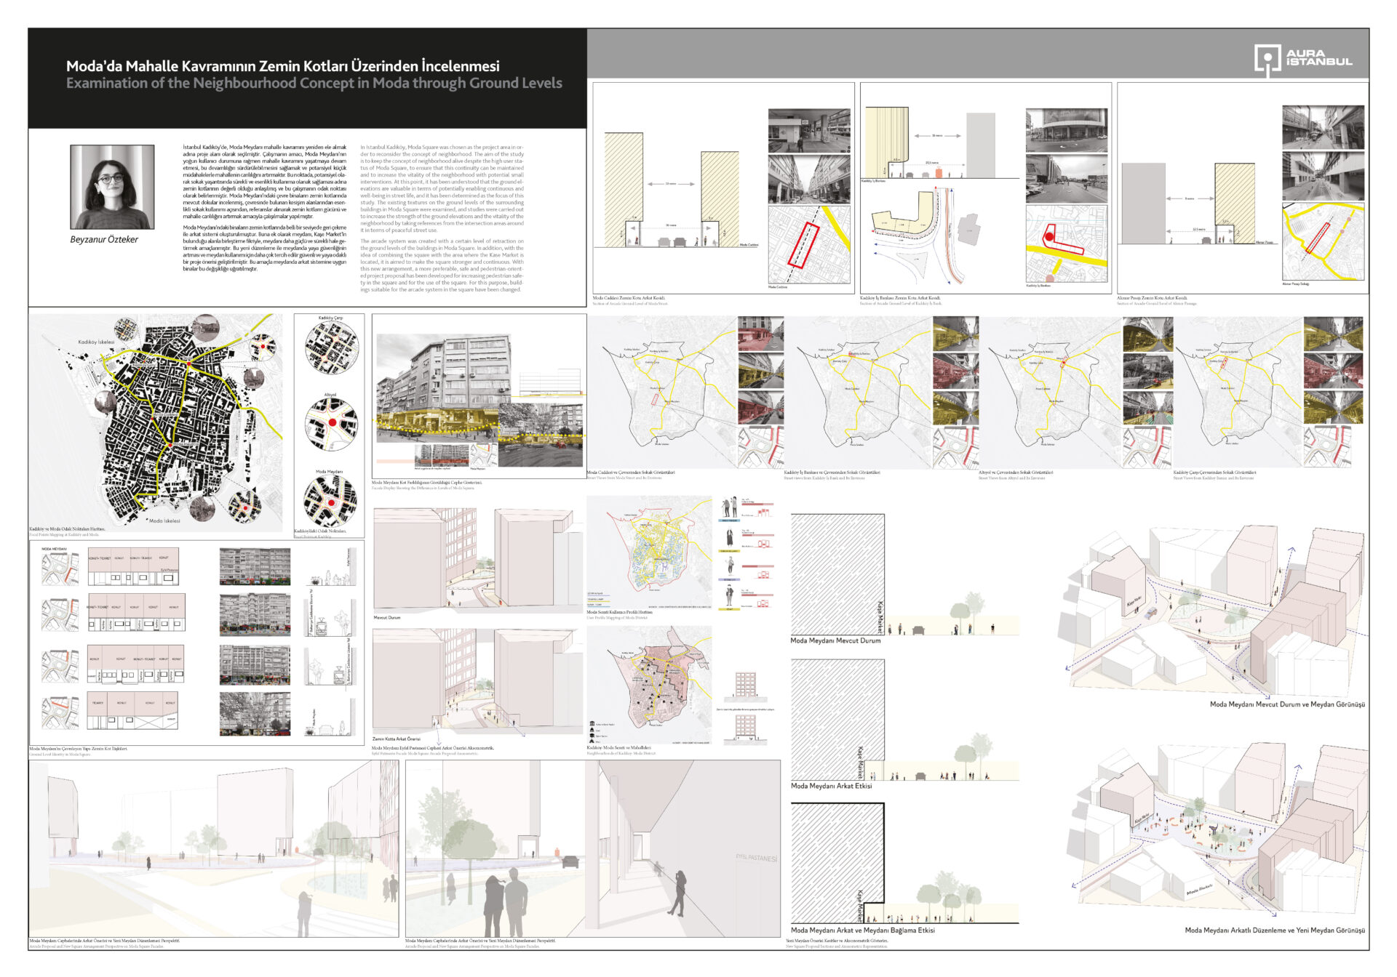The height and width of the screenshot is (977, 1397).
Task: Select the Moda Meydanı circular map
Action: pyautogui.click(x=330, y=502)
